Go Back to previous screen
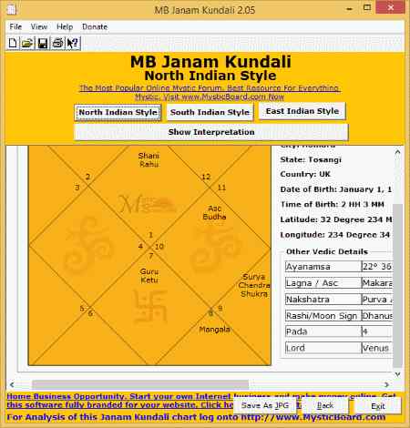The image size is (410, 428). [x=325, y=405]
